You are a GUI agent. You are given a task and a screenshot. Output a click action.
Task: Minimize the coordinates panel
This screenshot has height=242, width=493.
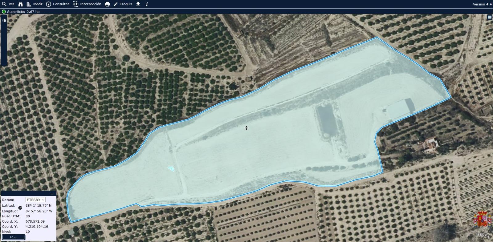point(51,194)
